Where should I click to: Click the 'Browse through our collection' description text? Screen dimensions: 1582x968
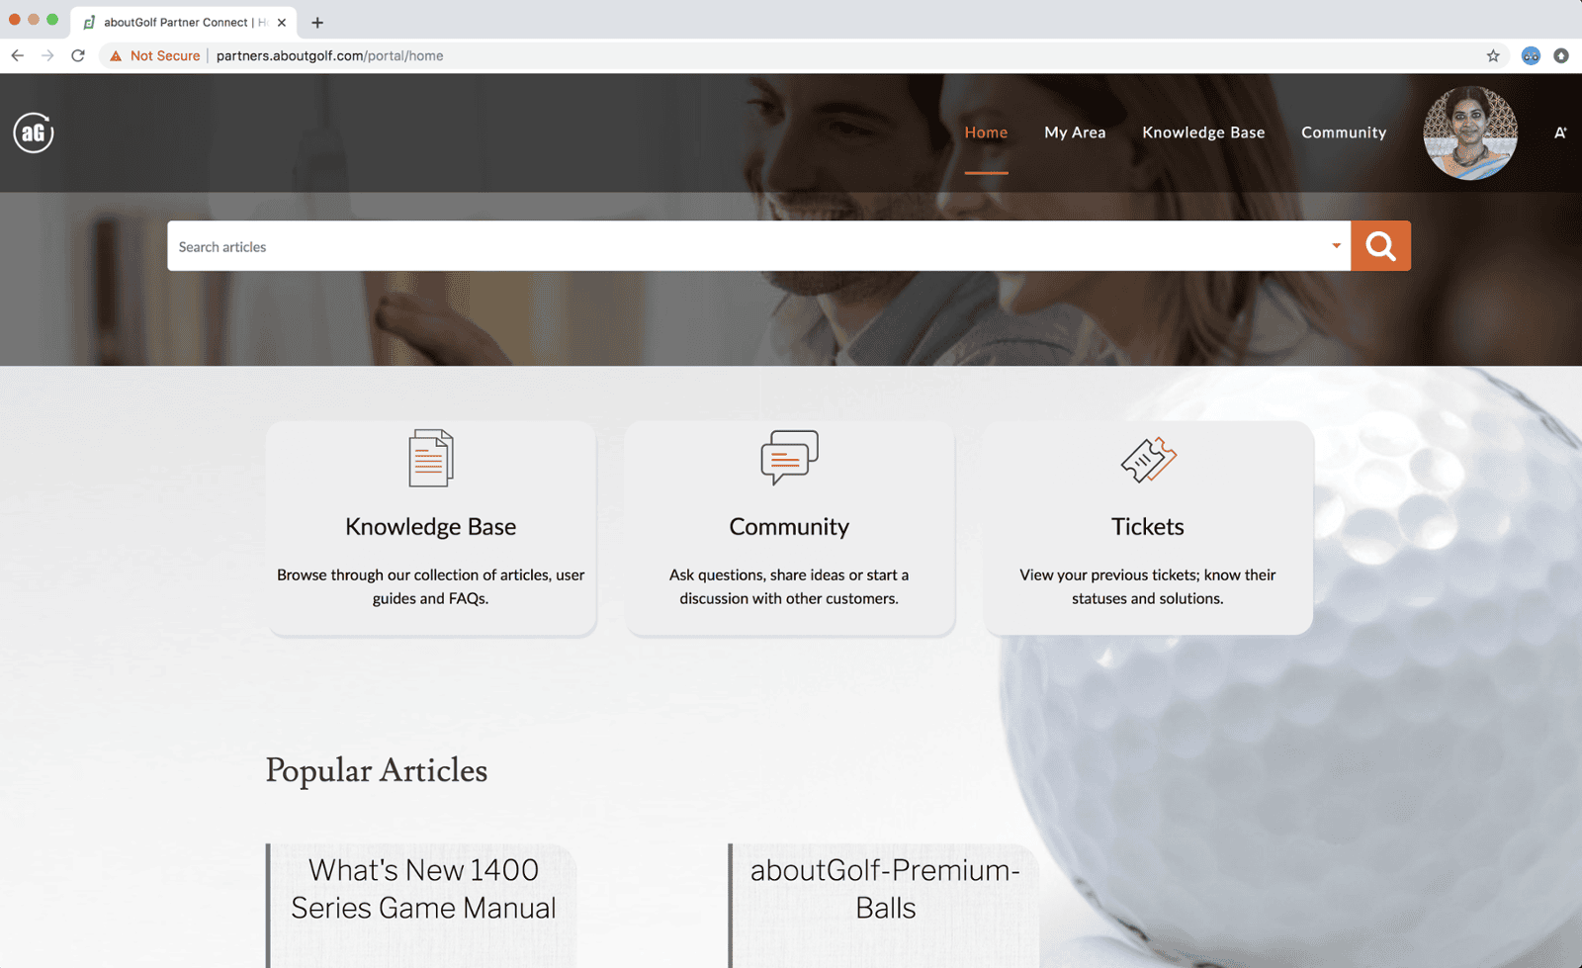pyautogui.click(x=431, y=586)
